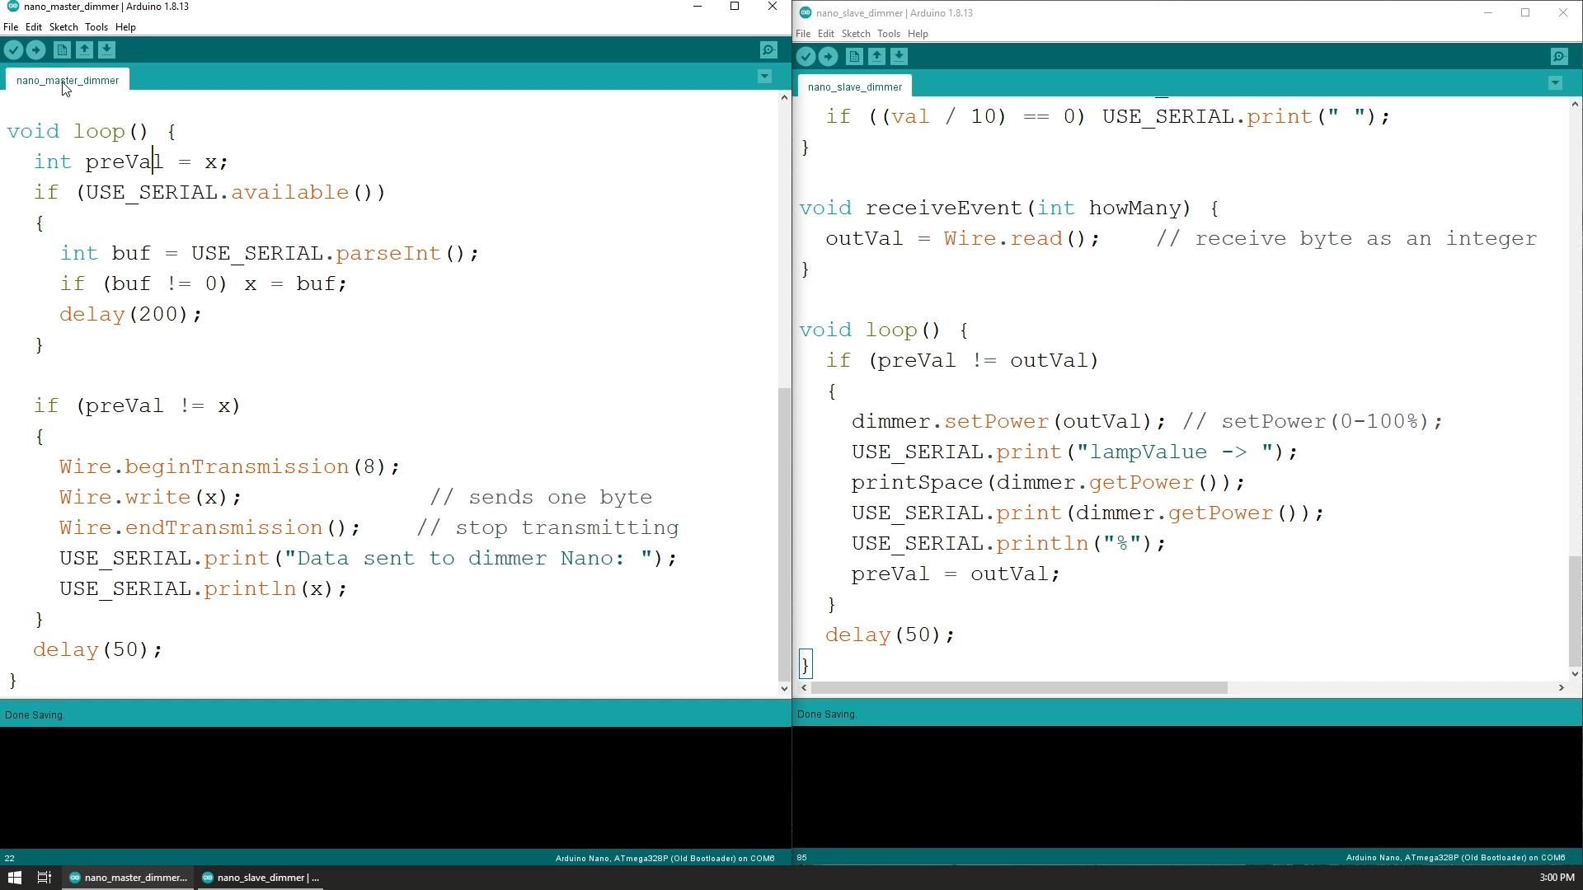Image resolution: width=1583 pixels, height=890 pixels.
Task: Open tab dropdown in master window
Action: 764,77
